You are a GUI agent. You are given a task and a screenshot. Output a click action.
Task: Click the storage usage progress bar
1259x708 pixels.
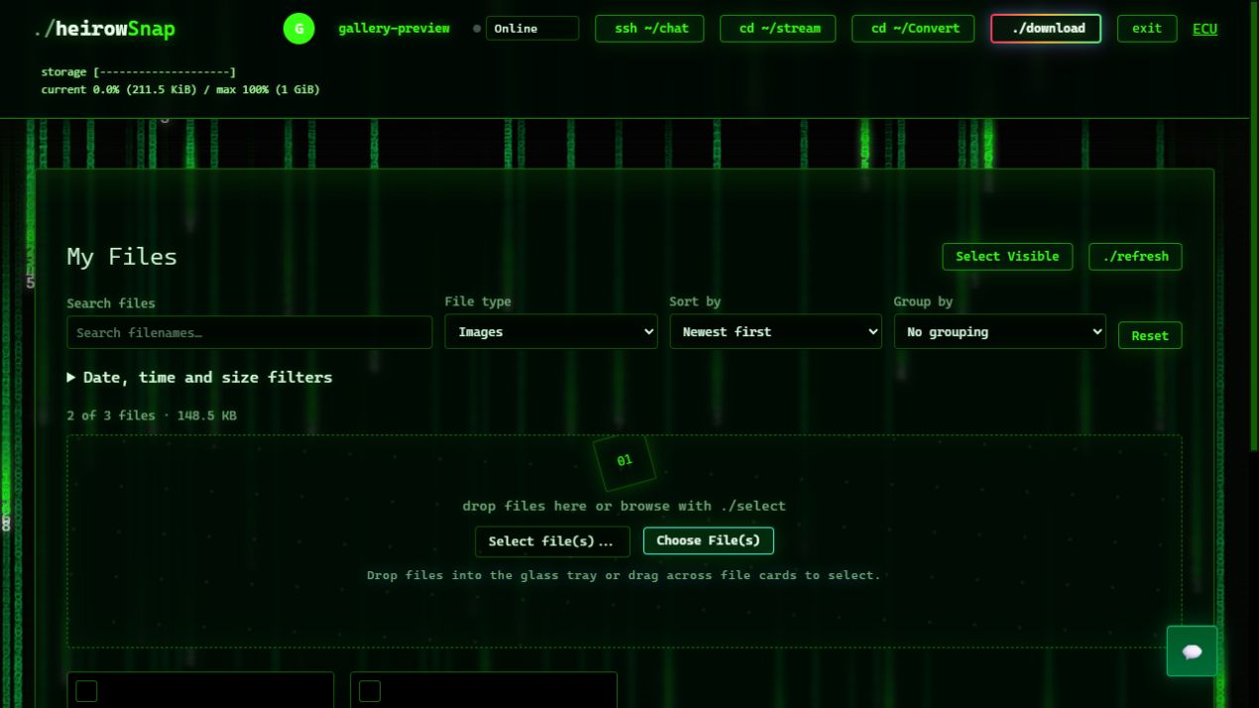click(x=165, y=72)
